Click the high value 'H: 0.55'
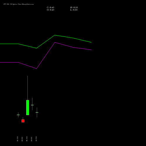The image size is (146, 146). click(74, 8)
